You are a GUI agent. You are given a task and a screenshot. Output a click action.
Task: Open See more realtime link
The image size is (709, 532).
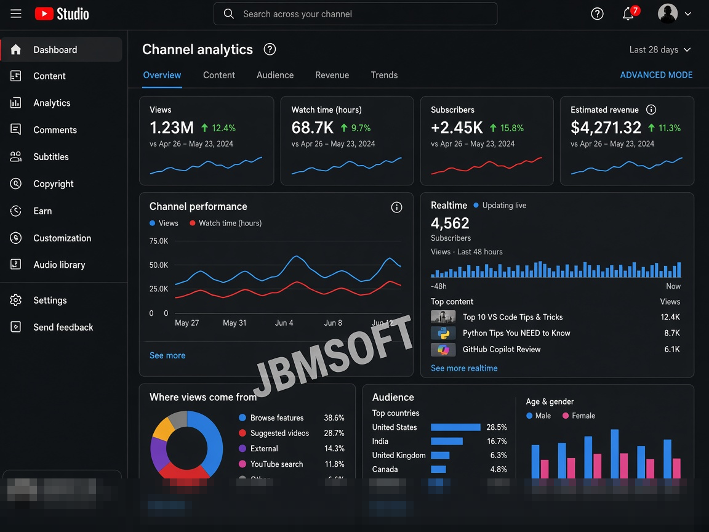click(x=464, y=368)
